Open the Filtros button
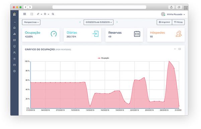 [178, 22]
